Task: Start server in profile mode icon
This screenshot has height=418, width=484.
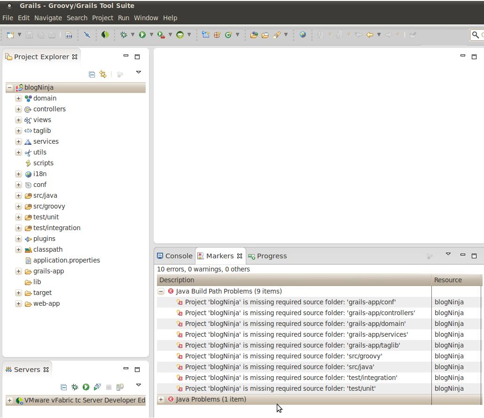Action: [x=97, y=387]
